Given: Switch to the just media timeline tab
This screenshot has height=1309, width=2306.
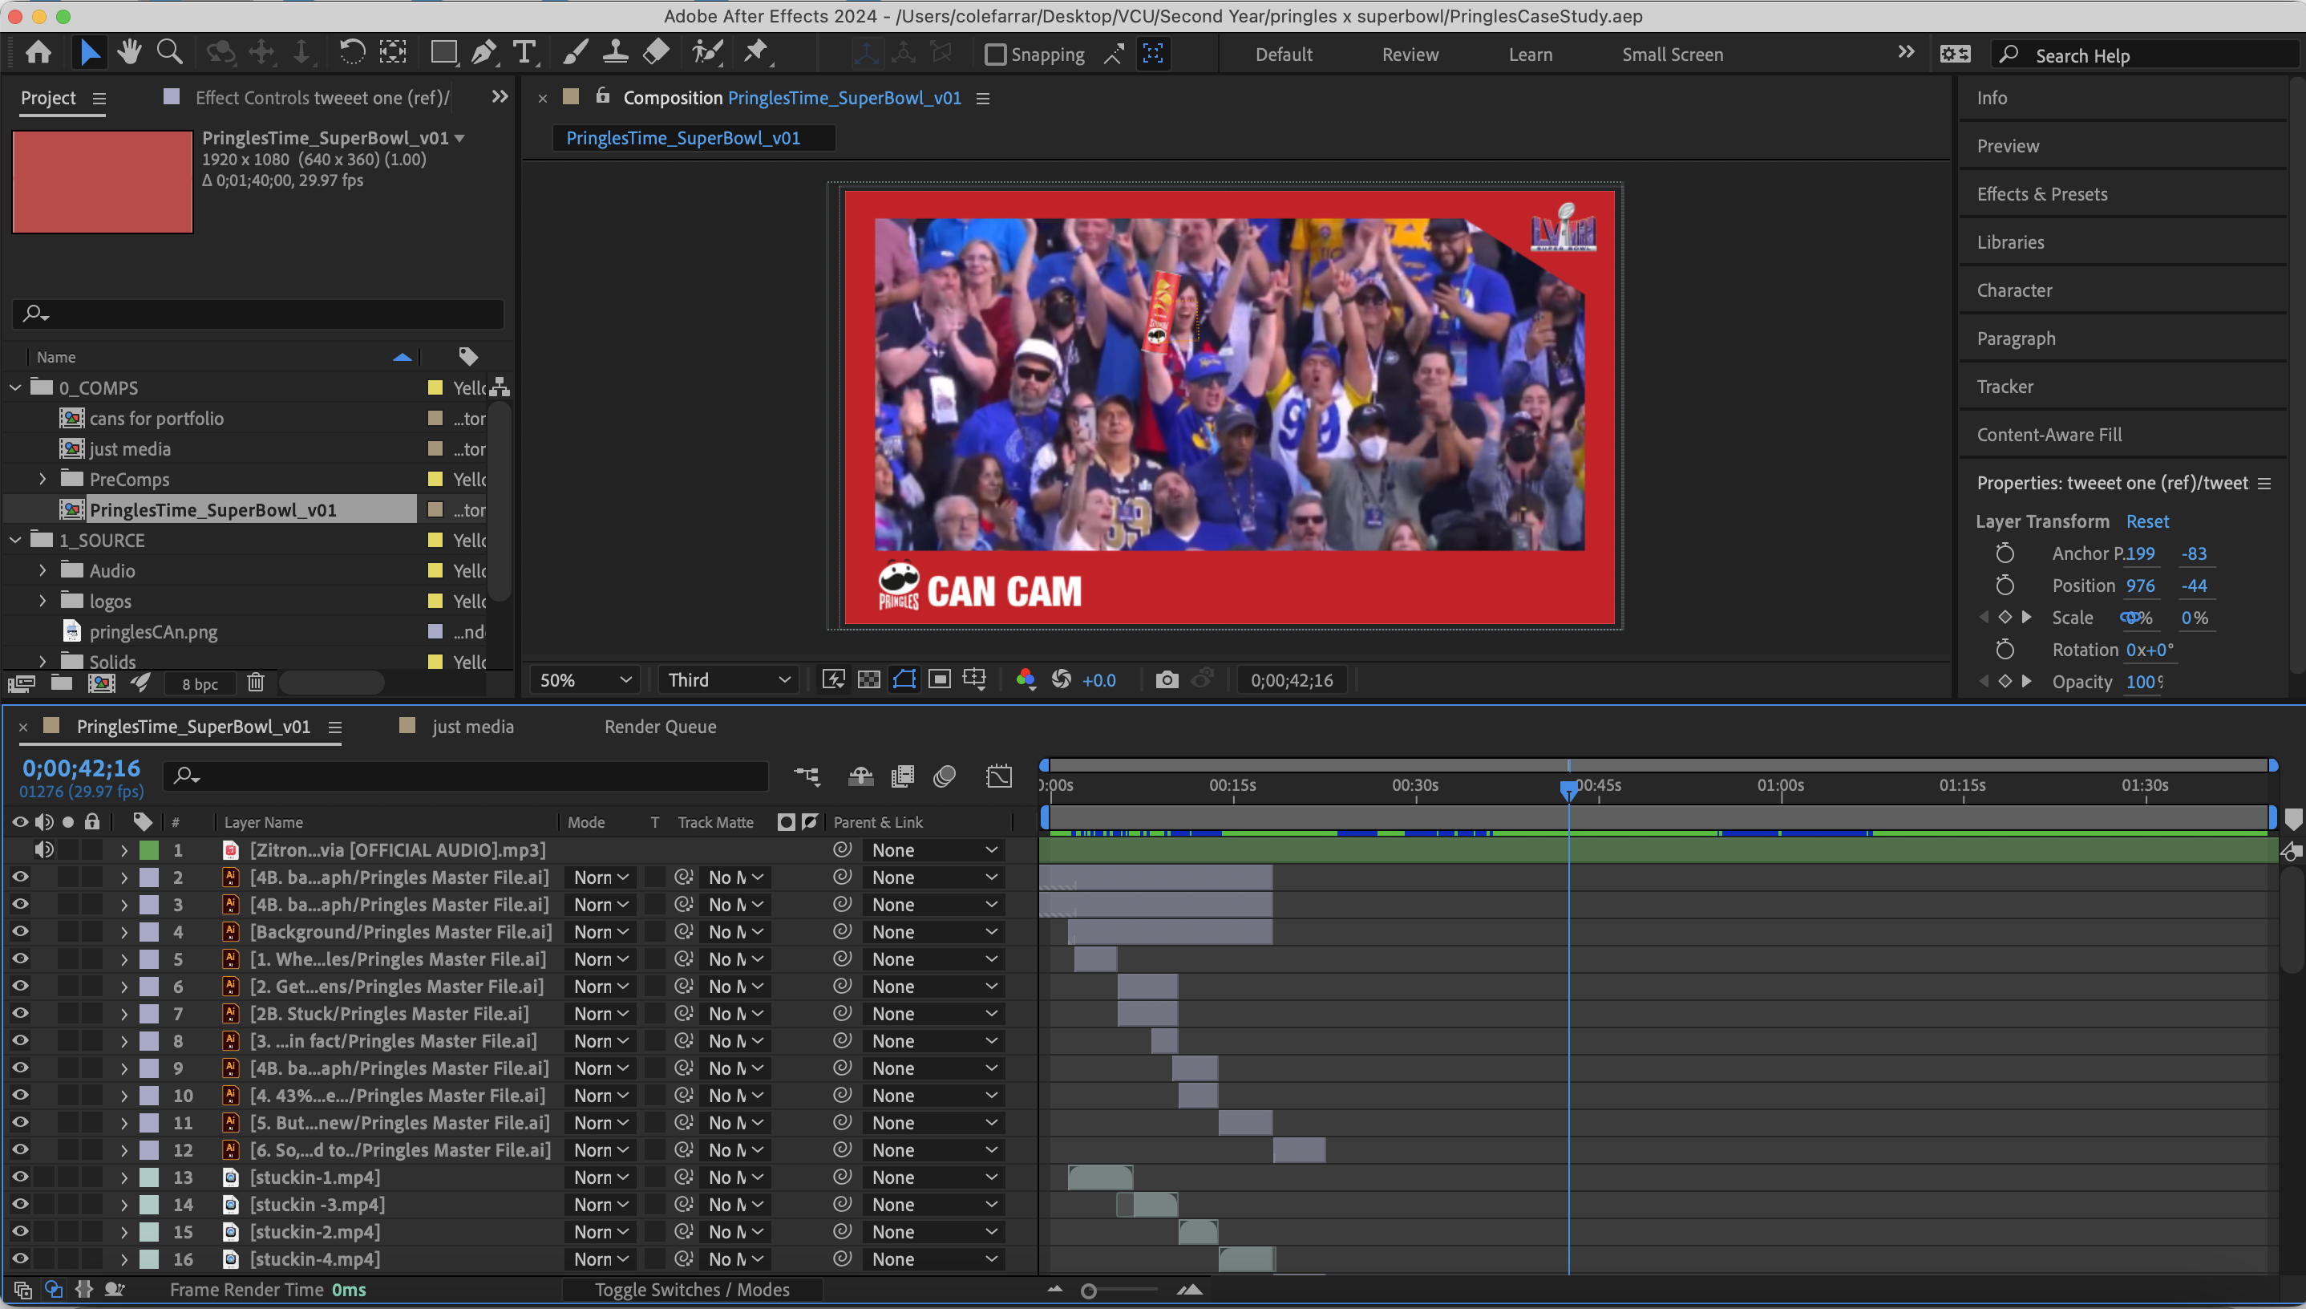Looking at the screenshot, I should [473, 727].
